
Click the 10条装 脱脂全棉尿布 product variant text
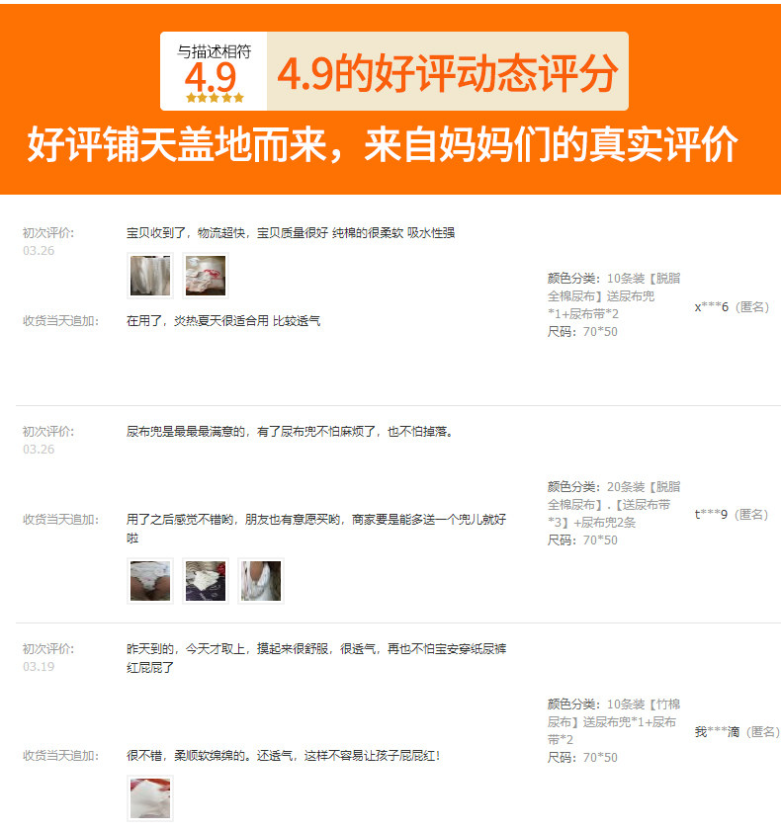point(614,295)
